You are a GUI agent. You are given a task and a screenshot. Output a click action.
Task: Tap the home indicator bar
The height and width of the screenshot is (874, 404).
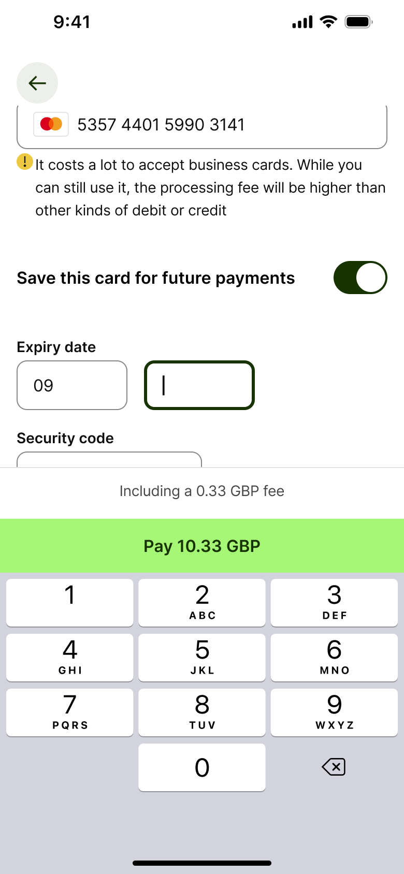(x=202, y=863)
